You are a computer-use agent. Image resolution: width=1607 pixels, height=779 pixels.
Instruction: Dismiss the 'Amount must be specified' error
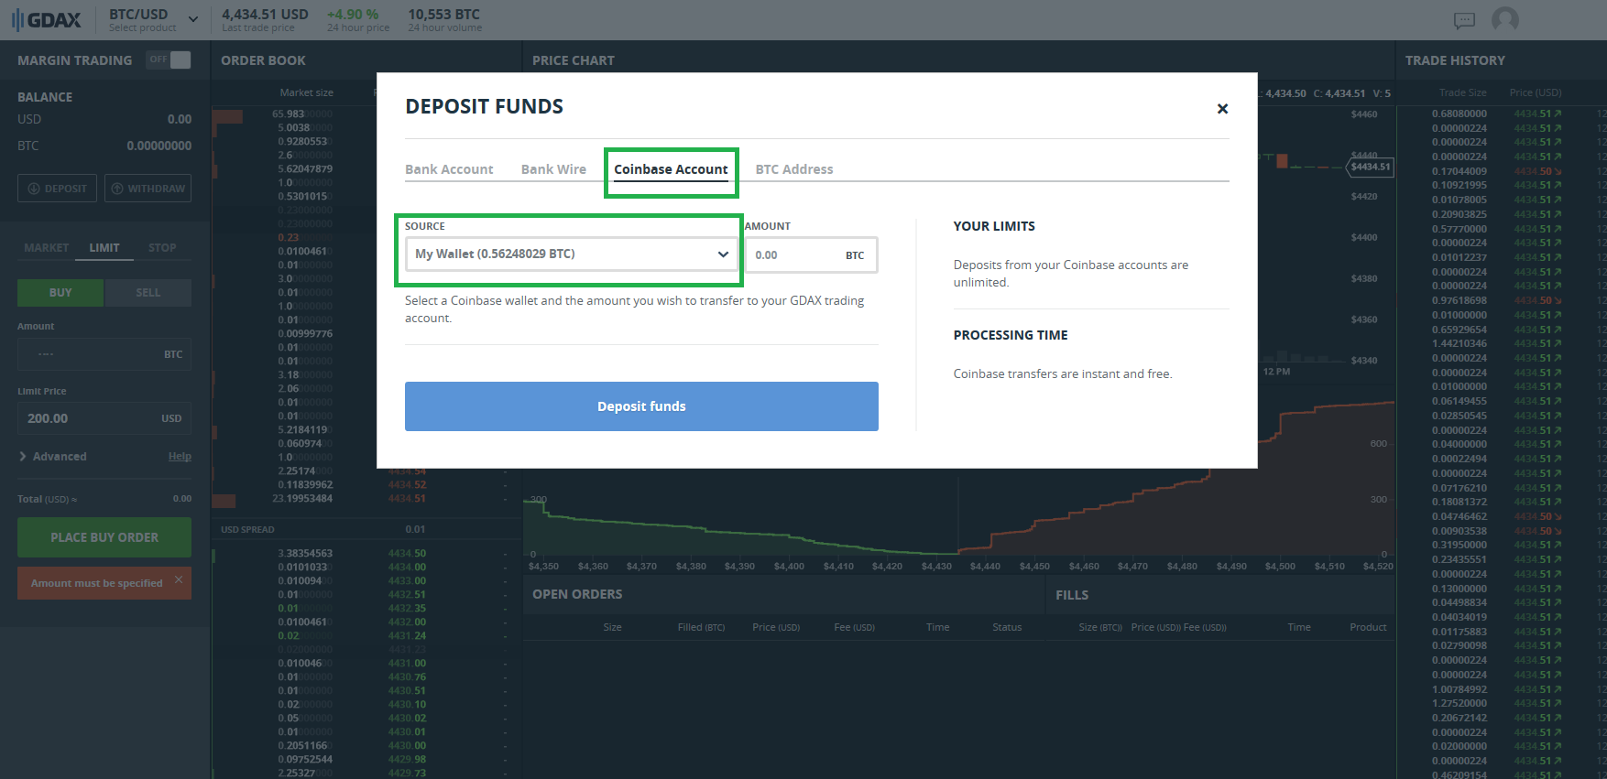[x=179, y=579]
